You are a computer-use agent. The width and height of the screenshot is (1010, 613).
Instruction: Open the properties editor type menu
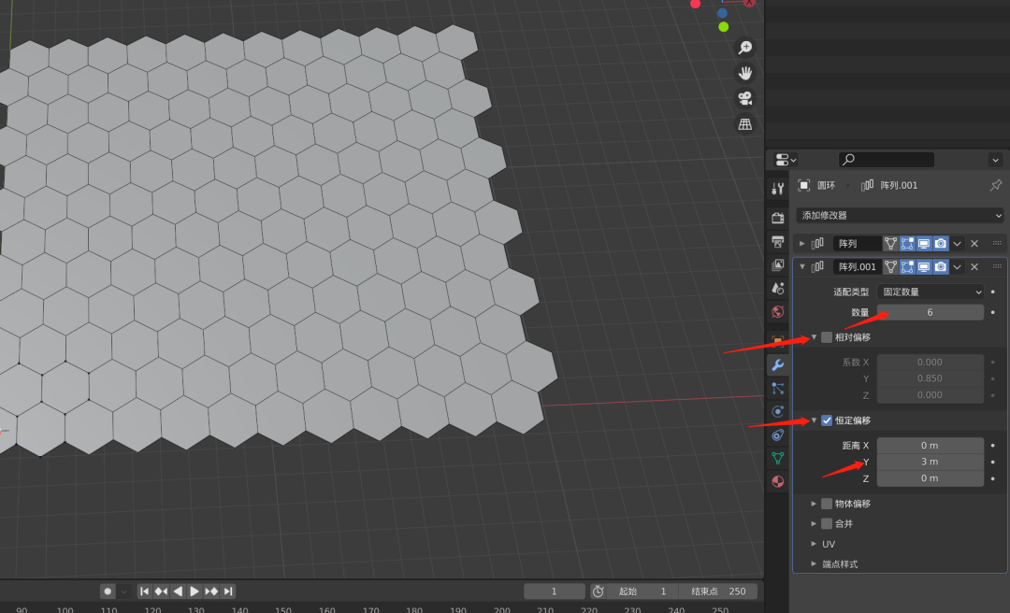pos(786,160)
